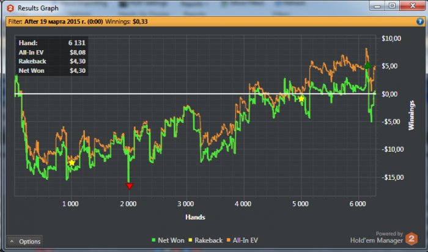Click the green up triangle marker near hand 6 131

pyautogui.click(x=367, y=65)
